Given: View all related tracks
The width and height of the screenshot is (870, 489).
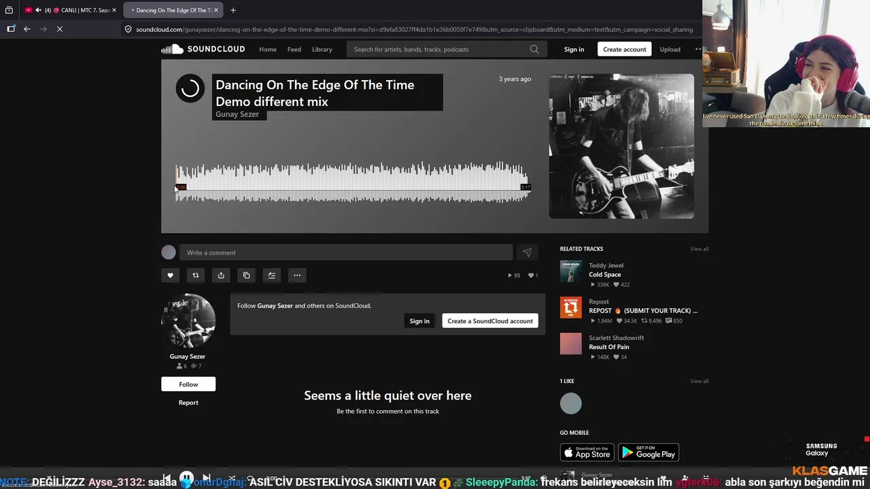Looking at the screenshot, I should 699,249.
